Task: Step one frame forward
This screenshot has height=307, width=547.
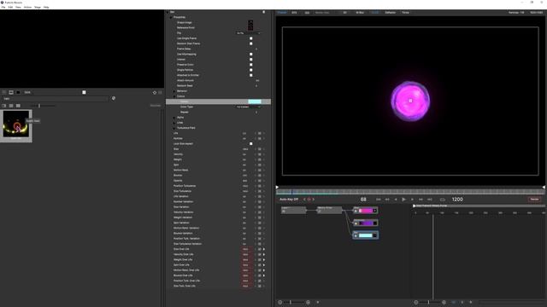Action: point(412,200)
